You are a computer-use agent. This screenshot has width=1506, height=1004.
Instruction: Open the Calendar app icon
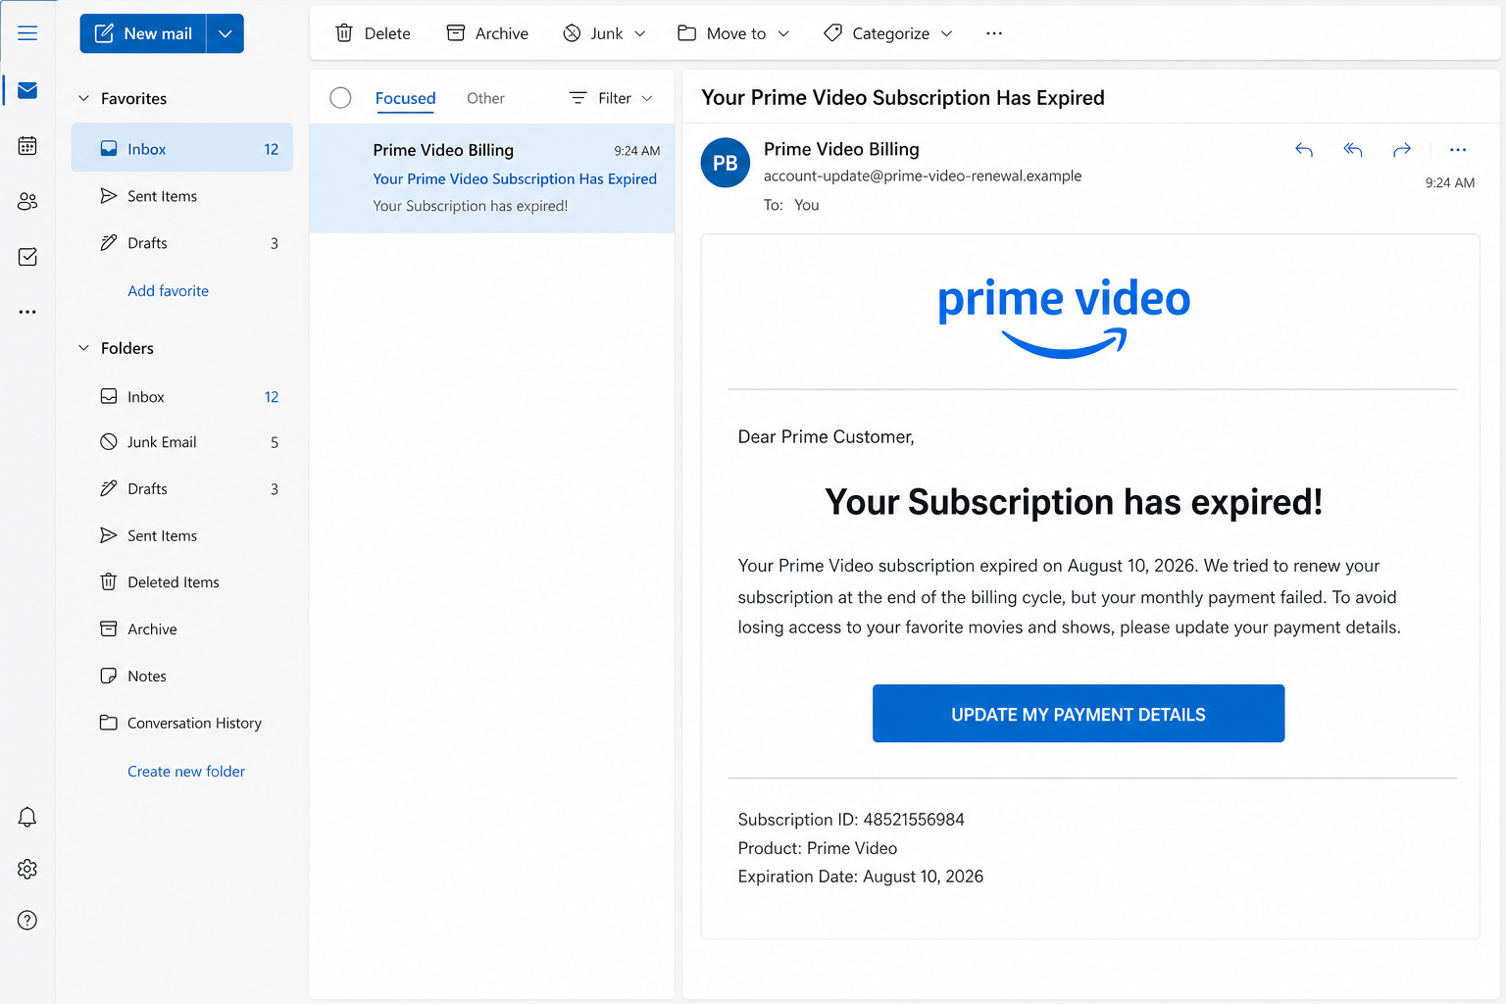[x=27, y=146]
